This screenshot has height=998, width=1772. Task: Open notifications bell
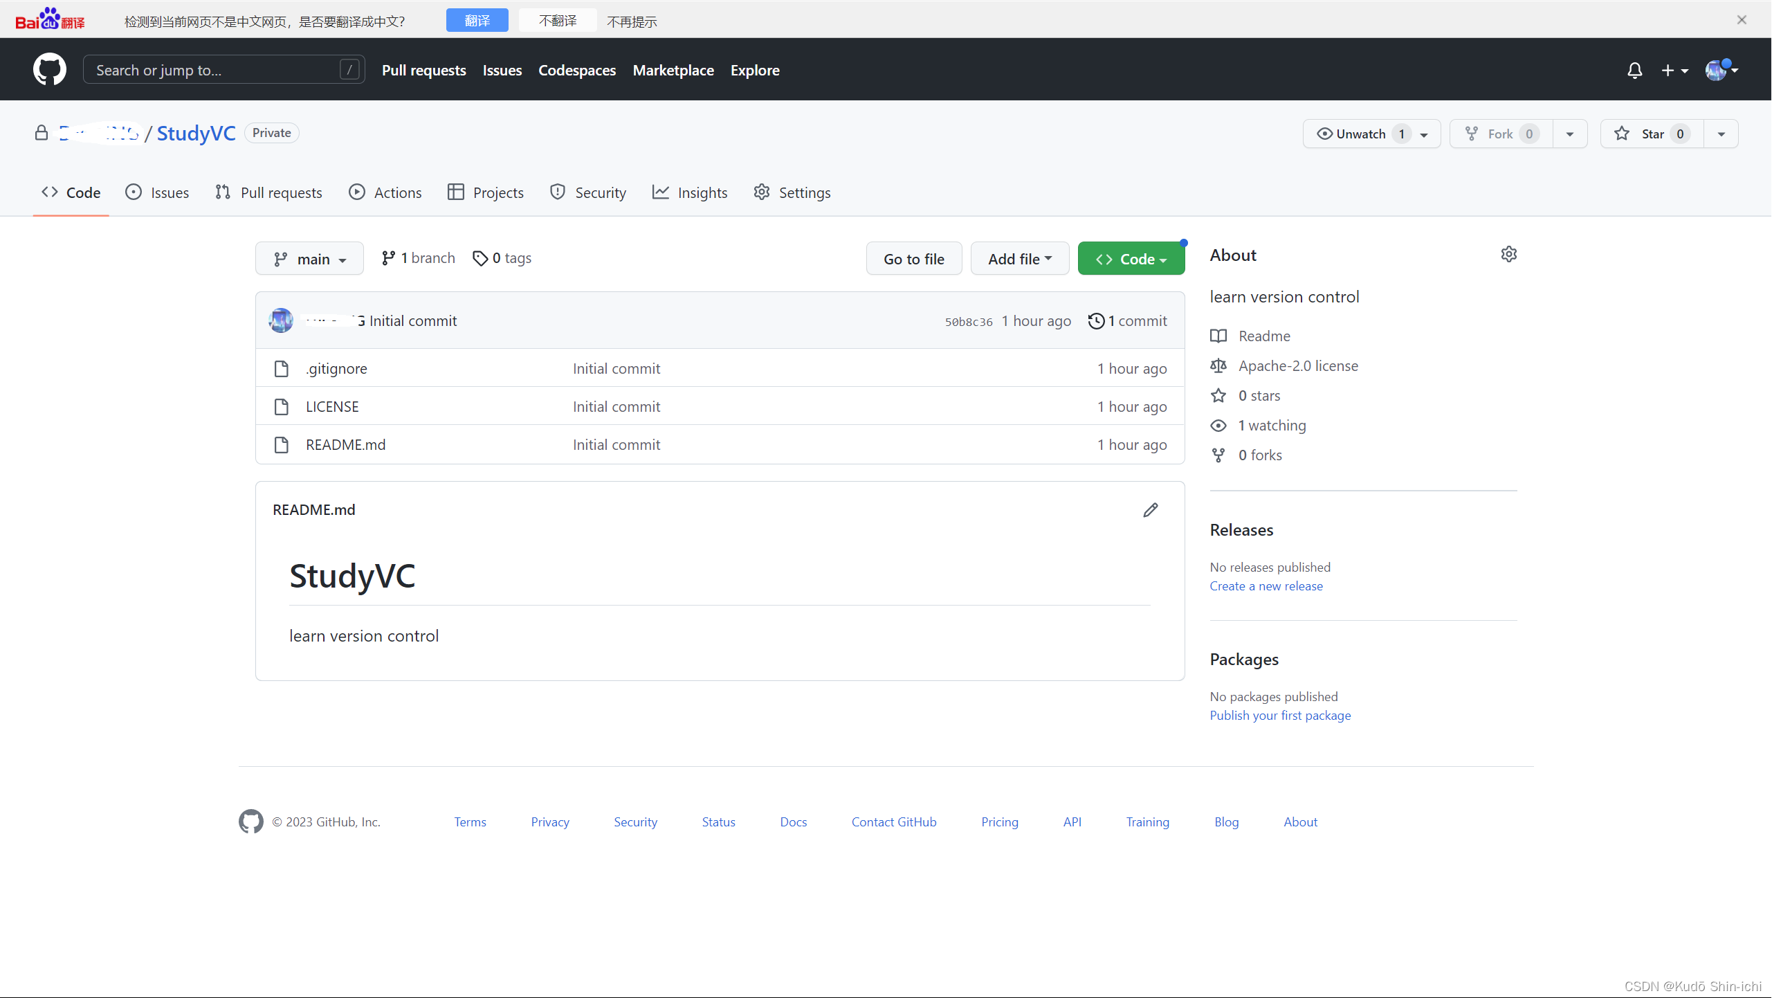pos(1634,71)
